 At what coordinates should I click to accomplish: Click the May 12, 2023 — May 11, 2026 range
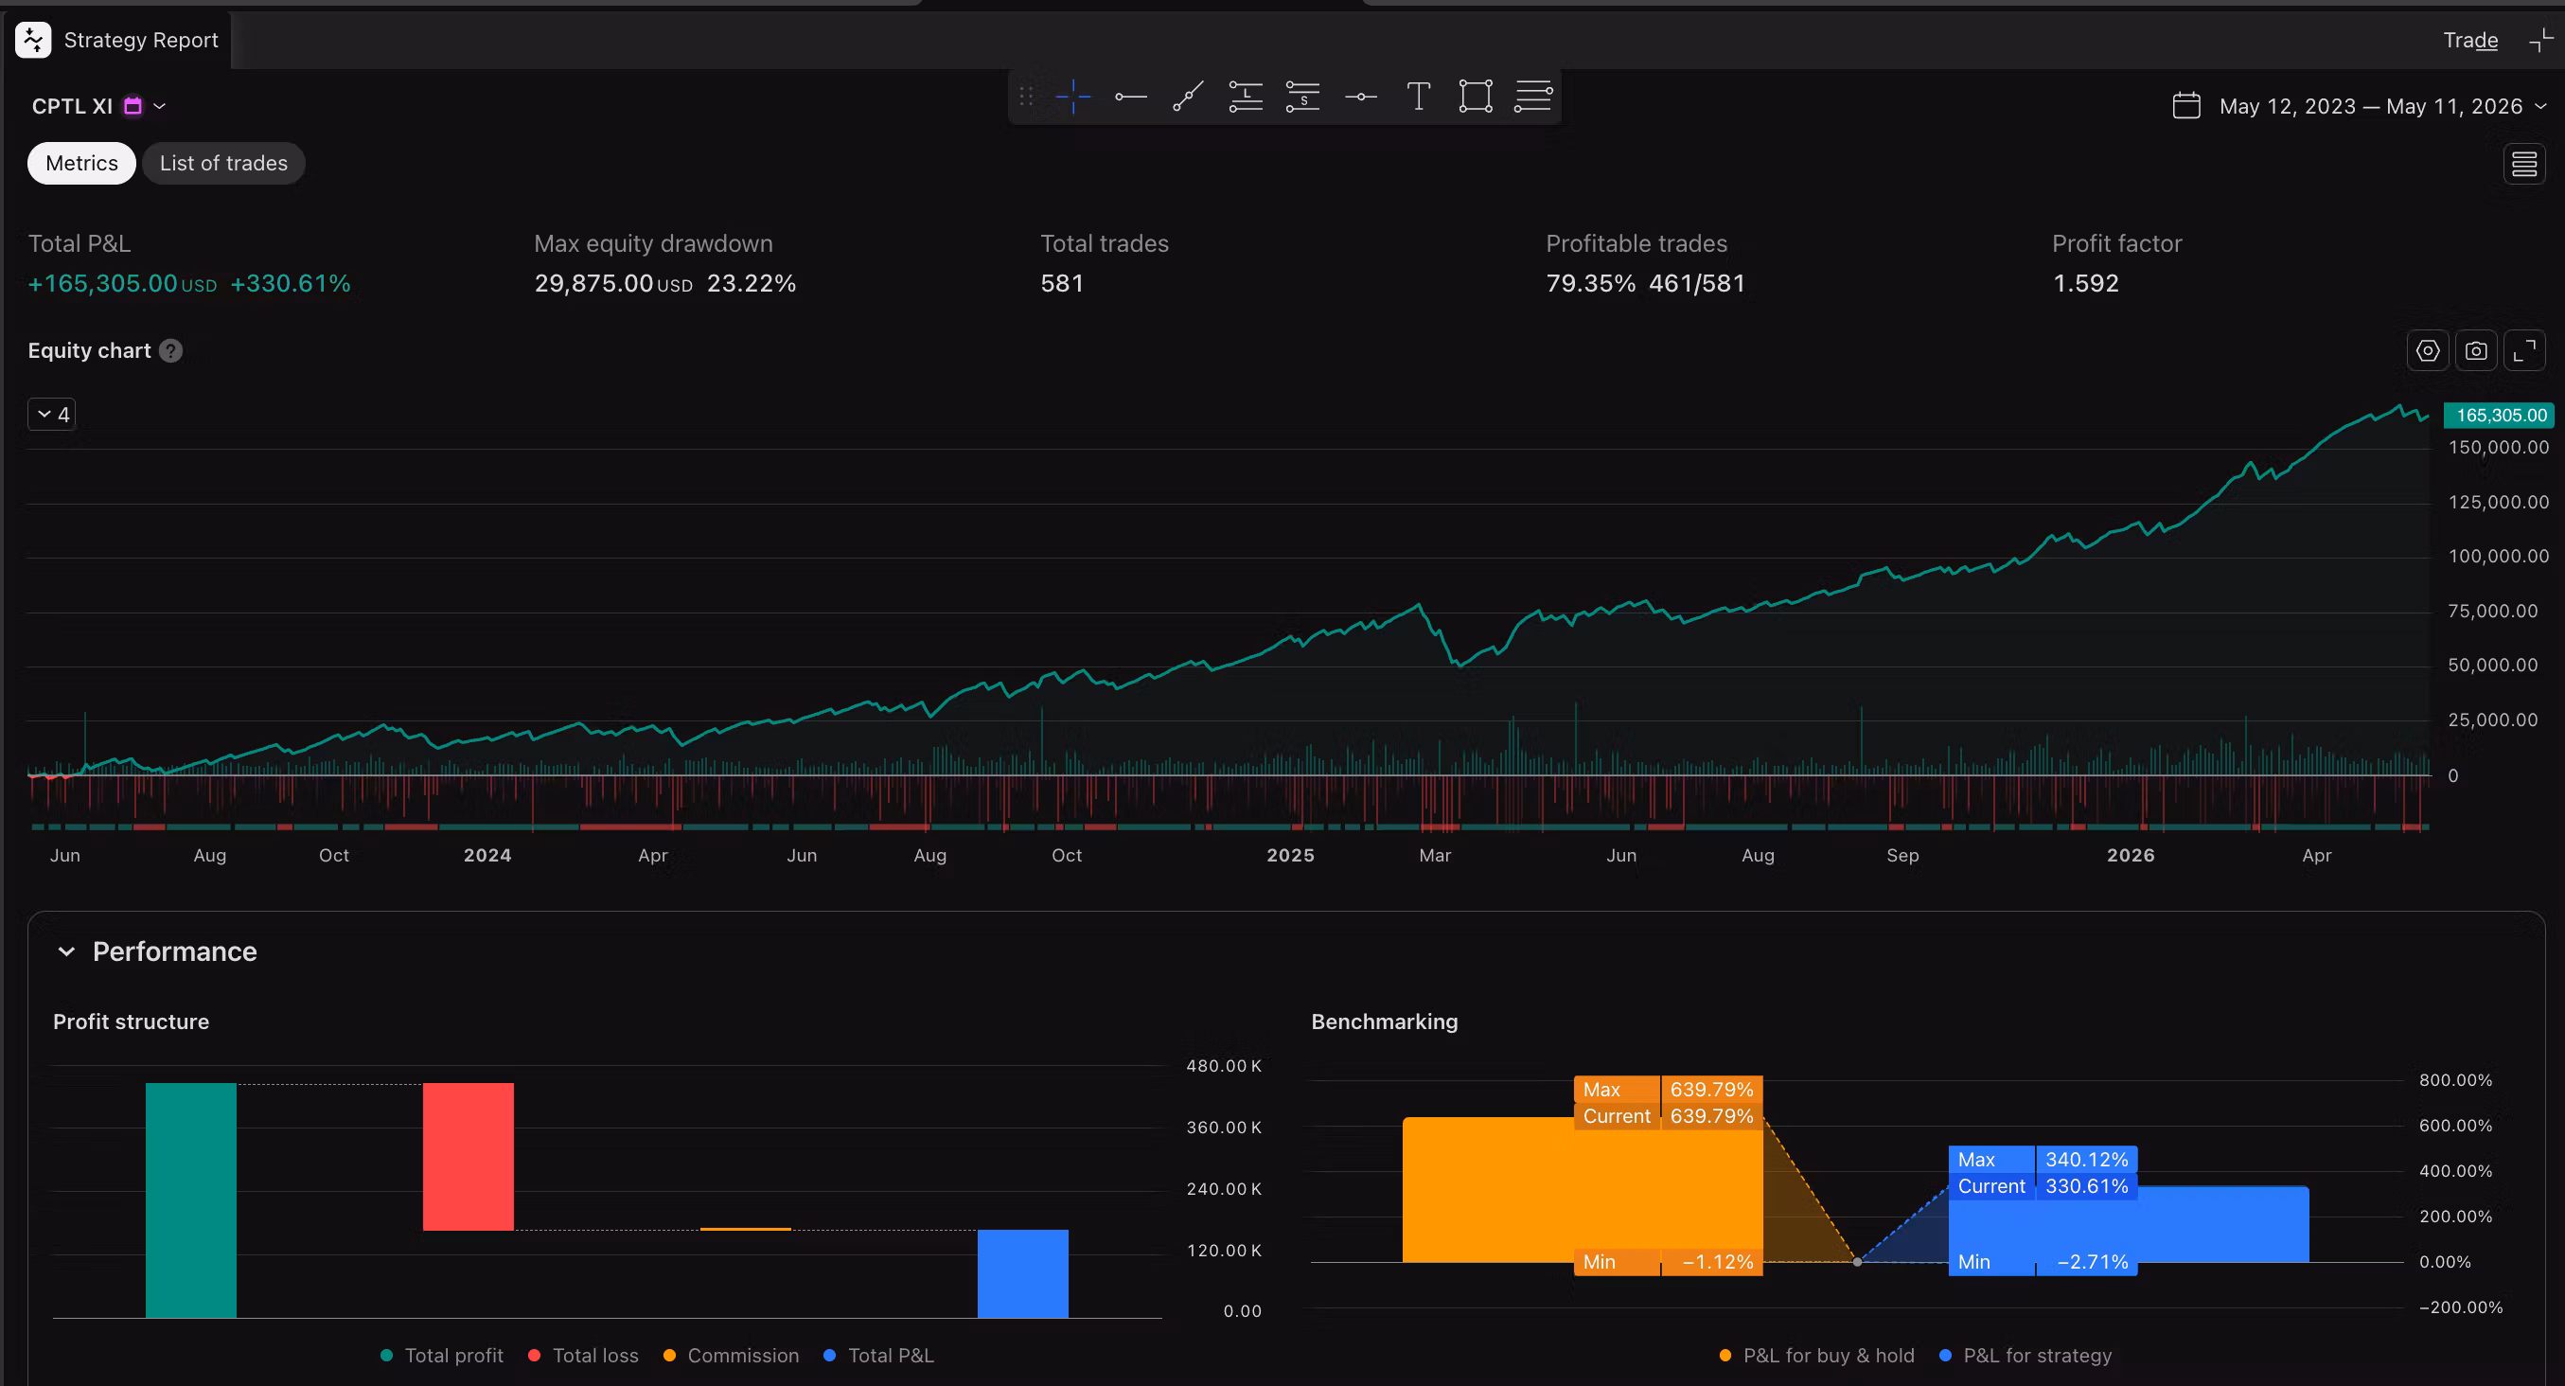click(2371, 105)
